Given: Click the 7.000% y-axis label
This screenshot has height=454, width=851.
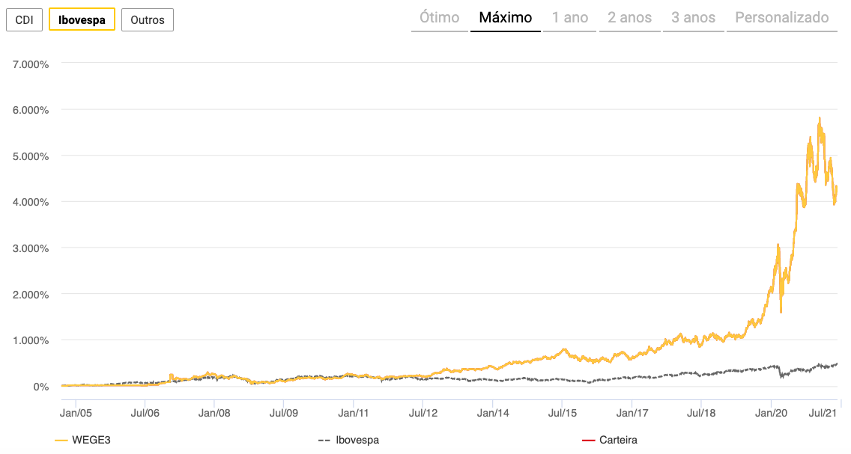Looking at the screenshot, I should pos(31,64).
